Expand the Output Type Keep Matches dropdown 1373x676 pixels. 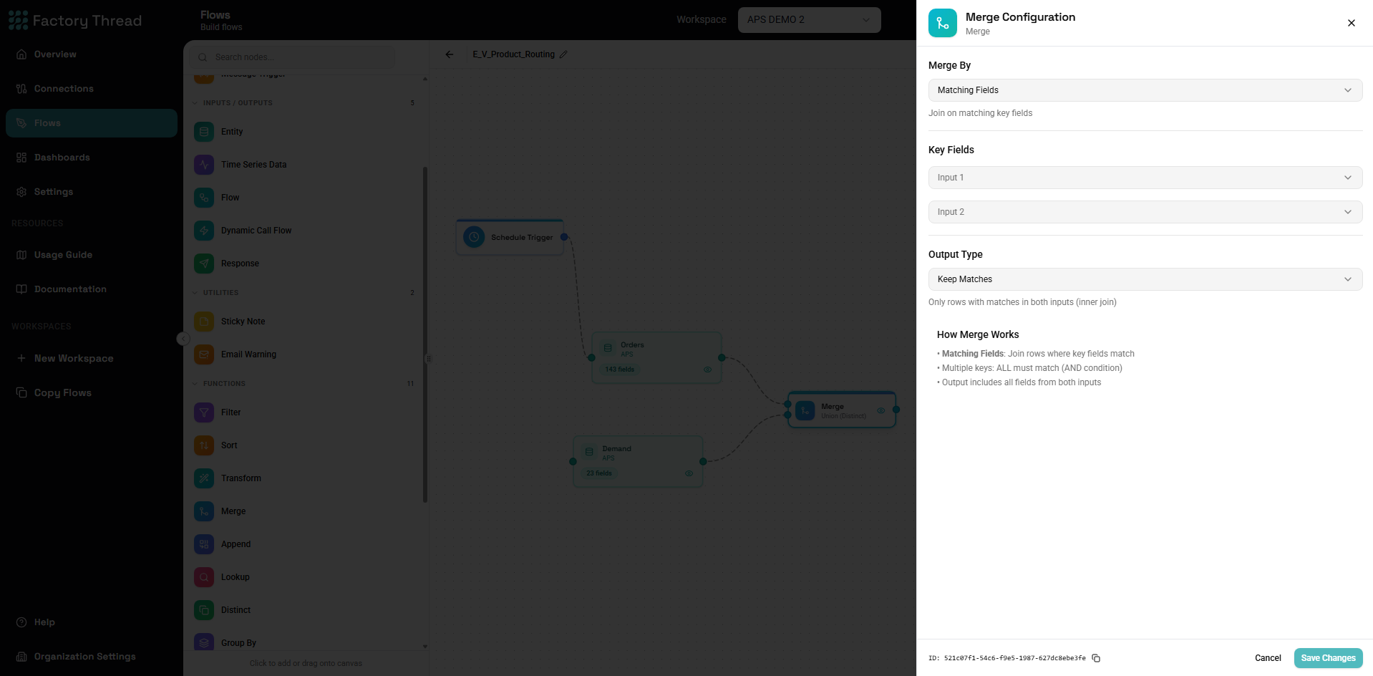tap(1145, 279)
